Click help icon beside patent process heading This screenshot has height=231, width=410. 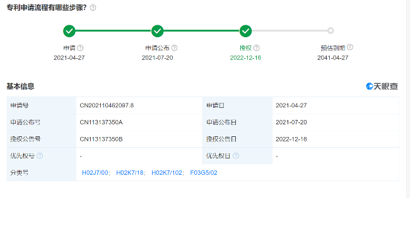(93, 8)
